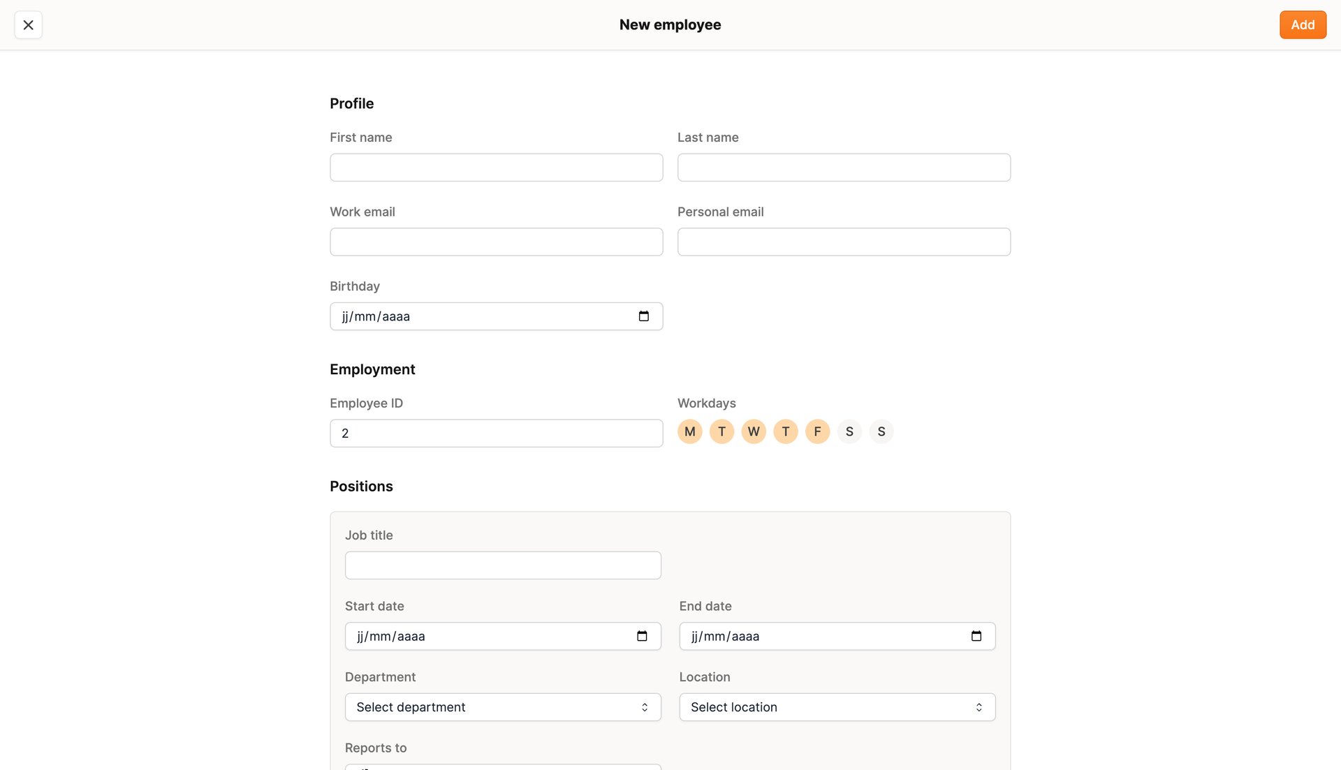1341x770 pixels.
Task: Open the Select location dropdown
Action: [x=837, y=706]
